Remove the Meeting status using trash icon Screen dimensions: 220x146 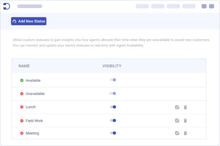[x=185, y=133]
